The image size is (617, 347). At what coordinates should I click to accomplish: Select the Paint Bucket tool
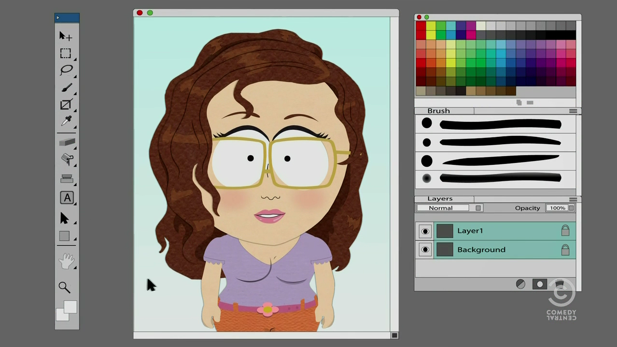(67, 159)
